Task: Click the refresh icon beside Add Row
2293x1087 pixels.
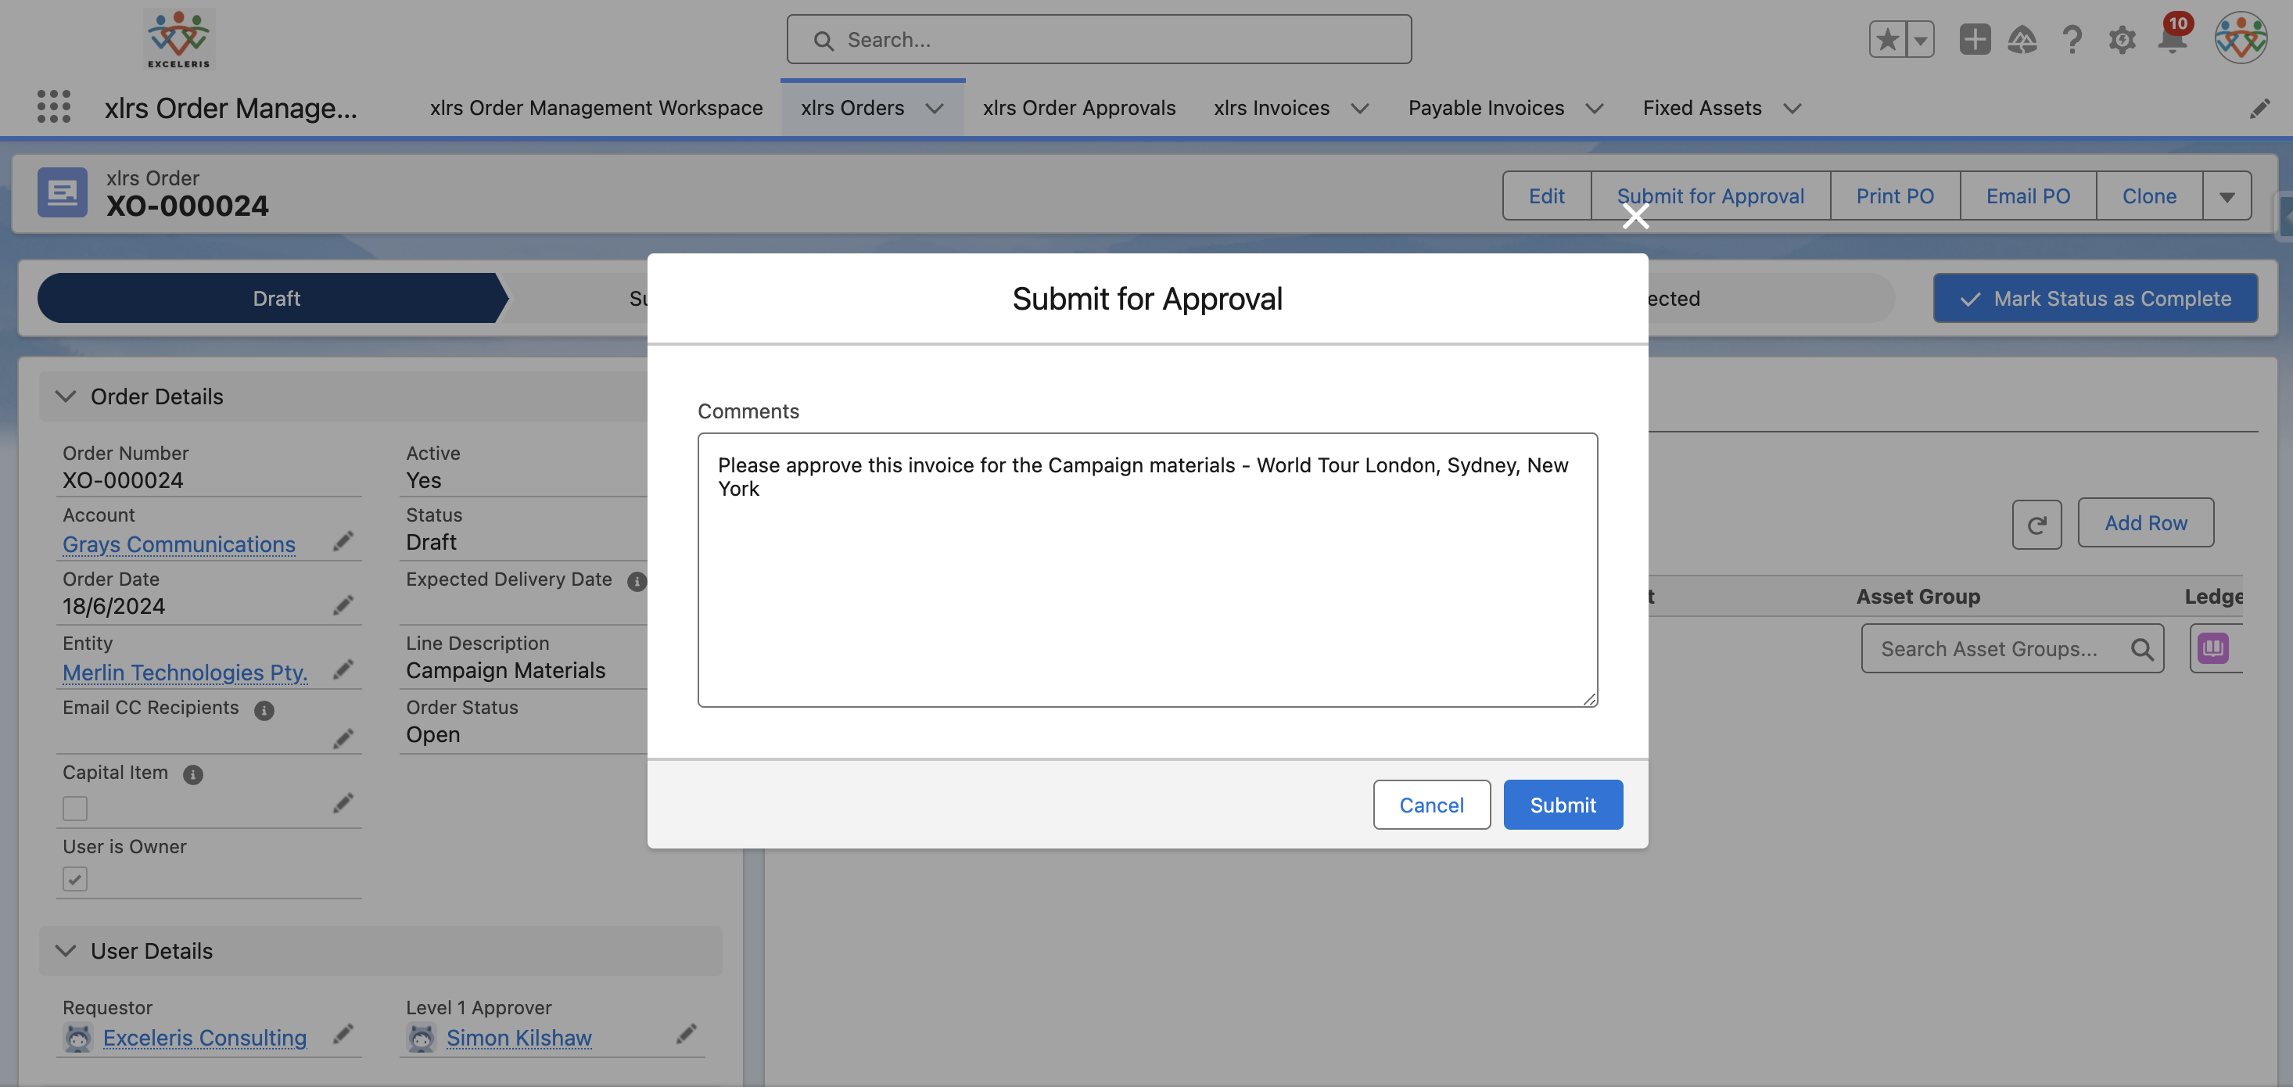Action: pyautogui.click(x=2036, y=523)
